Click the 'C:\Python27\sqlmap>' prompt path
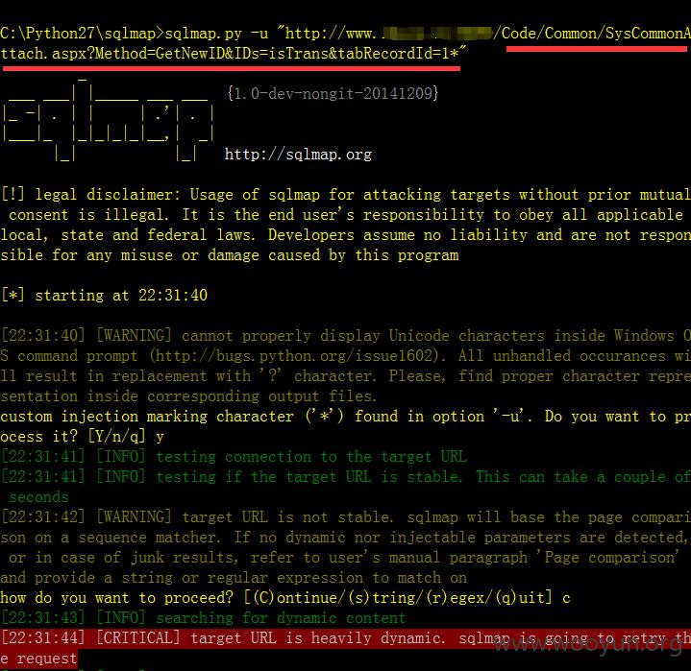The height and width of the screenshot is (671, 691). pos(82,34)
